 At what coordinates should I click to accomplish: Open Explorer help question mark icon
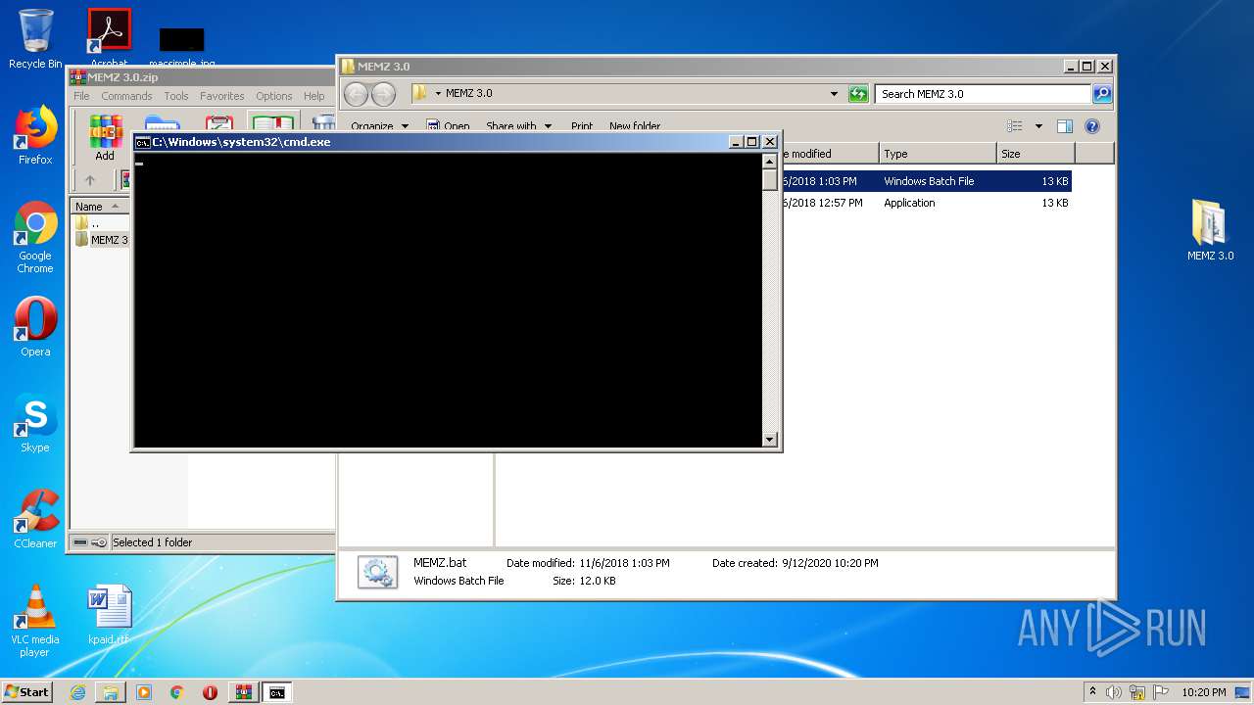(x=1092, y=126)
